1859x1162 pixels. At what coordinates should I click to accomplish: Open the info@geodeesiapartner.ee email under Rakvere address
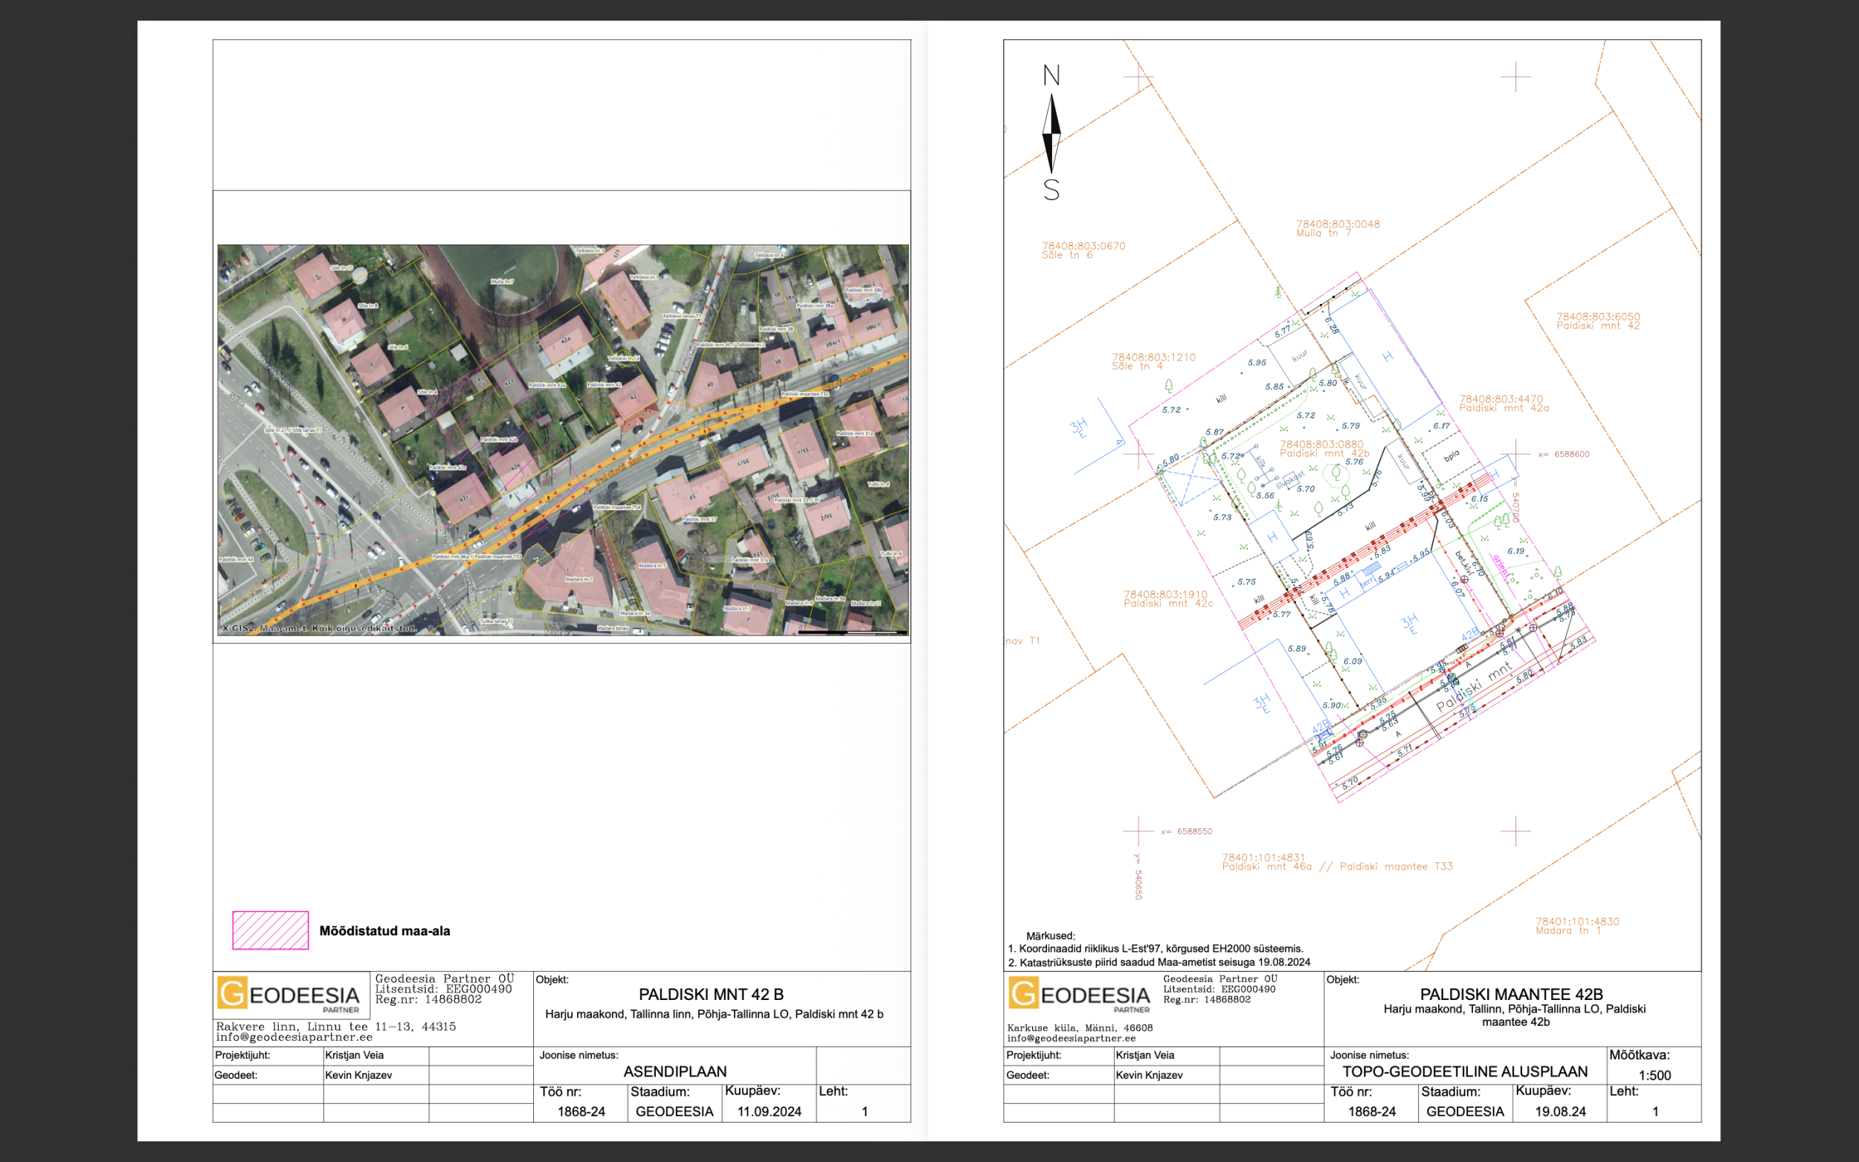(294, 1037)
